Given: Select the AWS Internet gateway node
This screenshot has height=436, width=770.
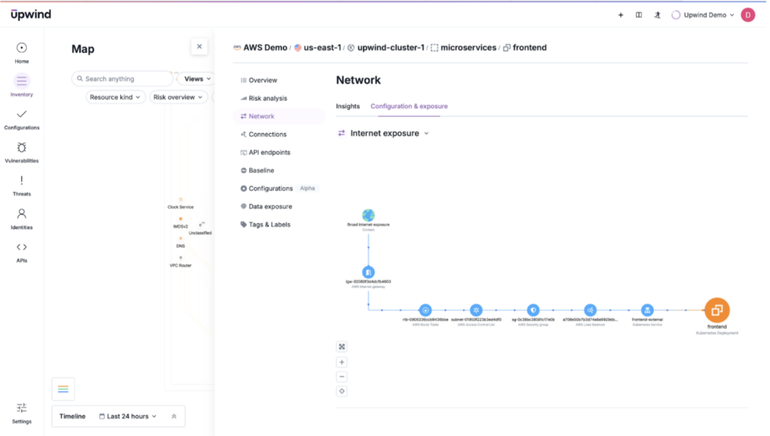Looking at the screenshot, I should click(x=368, y=272).
